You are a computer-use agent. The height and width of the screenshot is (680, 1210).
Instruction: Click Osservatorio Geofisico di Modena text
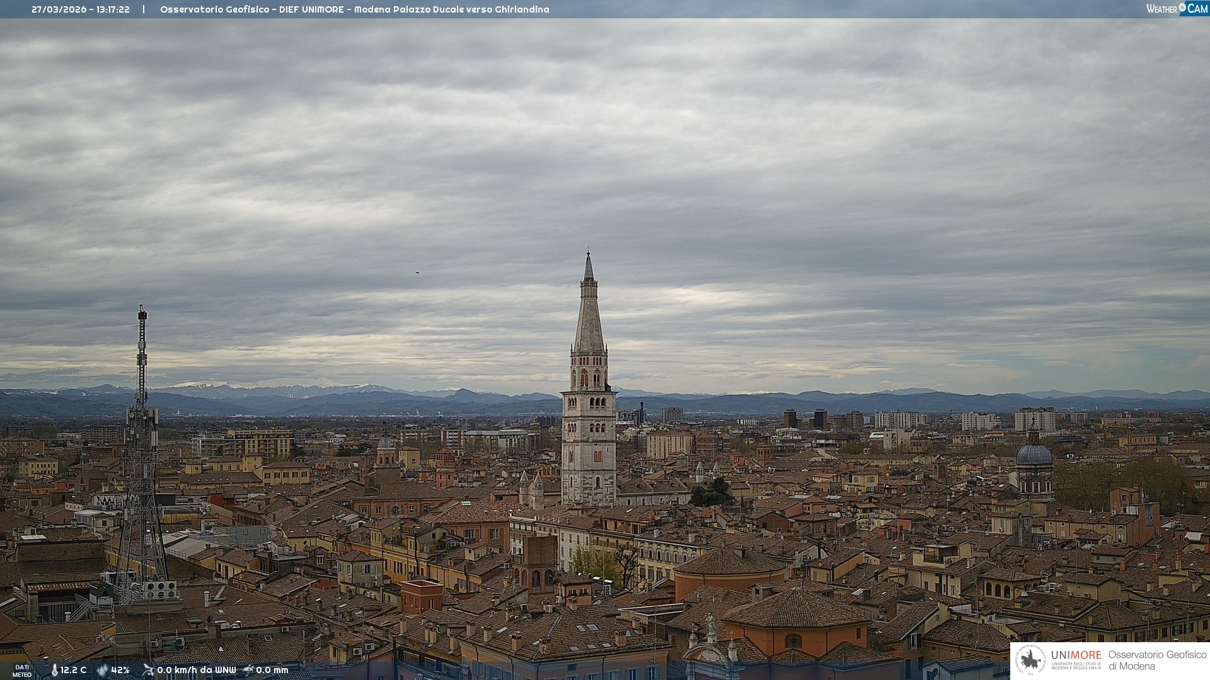coord(1157,660)
